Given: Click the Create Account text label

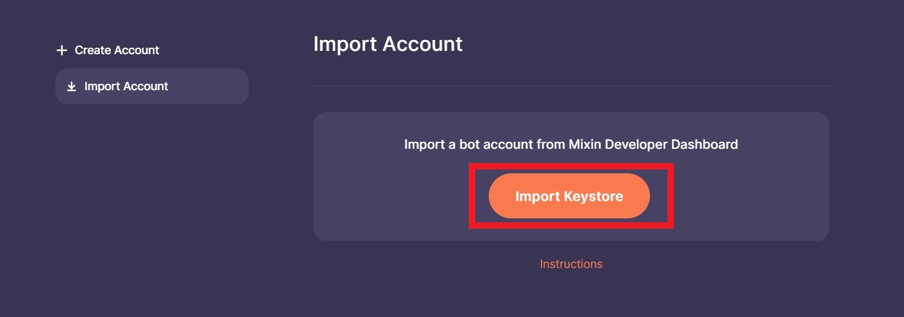Looking at the screenshot, I should coord(117,50).
